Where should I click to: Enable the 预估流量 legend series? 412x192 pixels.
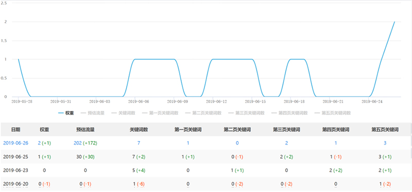(93, 113)
